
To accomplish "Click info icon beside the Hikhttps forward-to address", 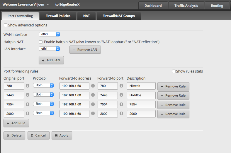I will (x=93, y=95).
